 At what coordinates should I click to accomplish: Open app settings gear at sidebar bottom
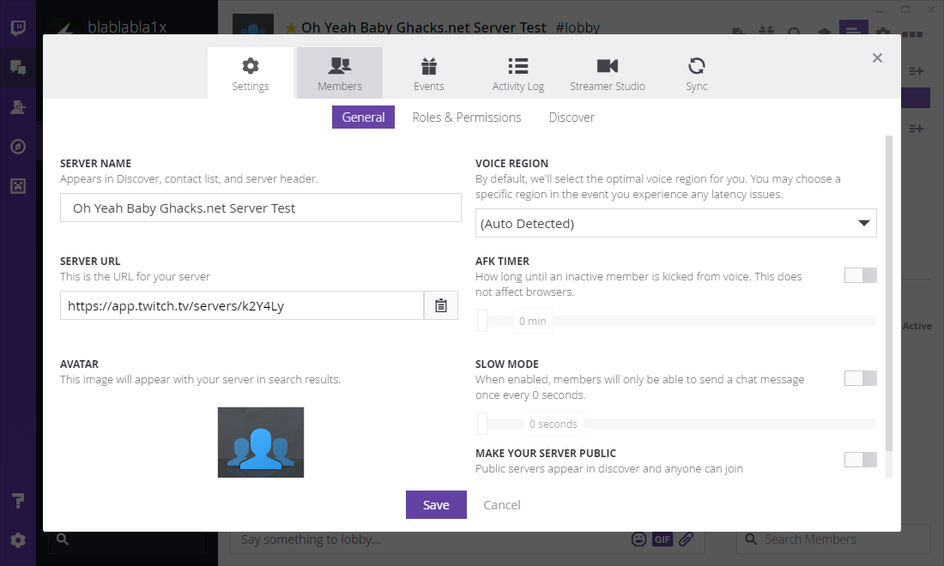[x=18, y=540]
